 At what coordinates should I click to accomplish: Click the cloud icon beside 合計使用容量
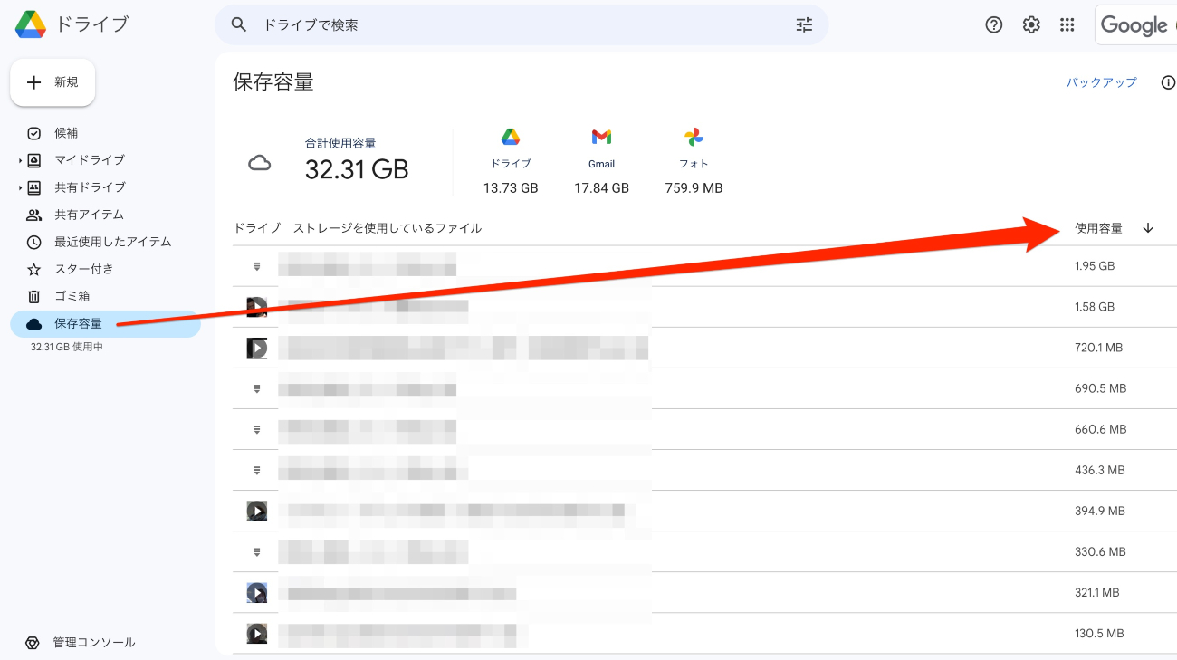click(x=260, y=163)
